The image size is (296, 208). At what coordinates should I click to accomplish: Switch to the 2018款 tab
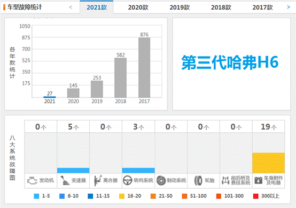pos(221,7)
